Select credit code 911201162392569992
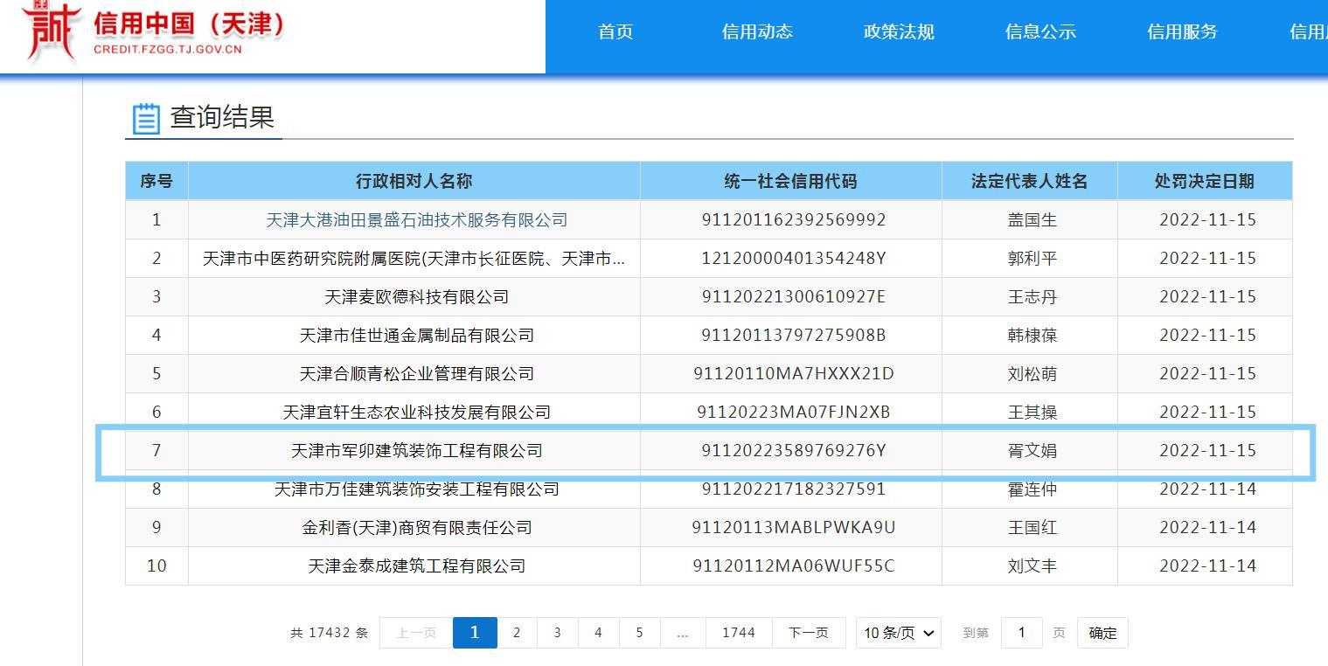Image resolution: width=1328 pixels, height=666 pixels. click(x=794, y=220)
